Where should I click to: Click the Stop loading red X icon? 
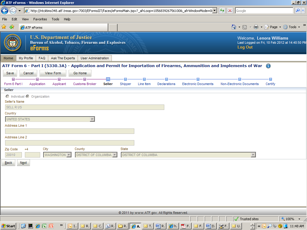pyautogui.click(x=230, y=10)
